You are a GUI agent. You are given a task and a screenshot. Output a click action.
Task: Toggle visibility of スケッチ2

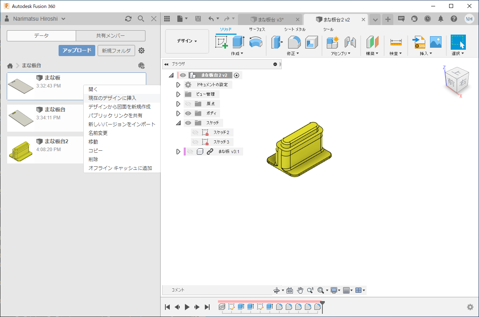(195, 132)
